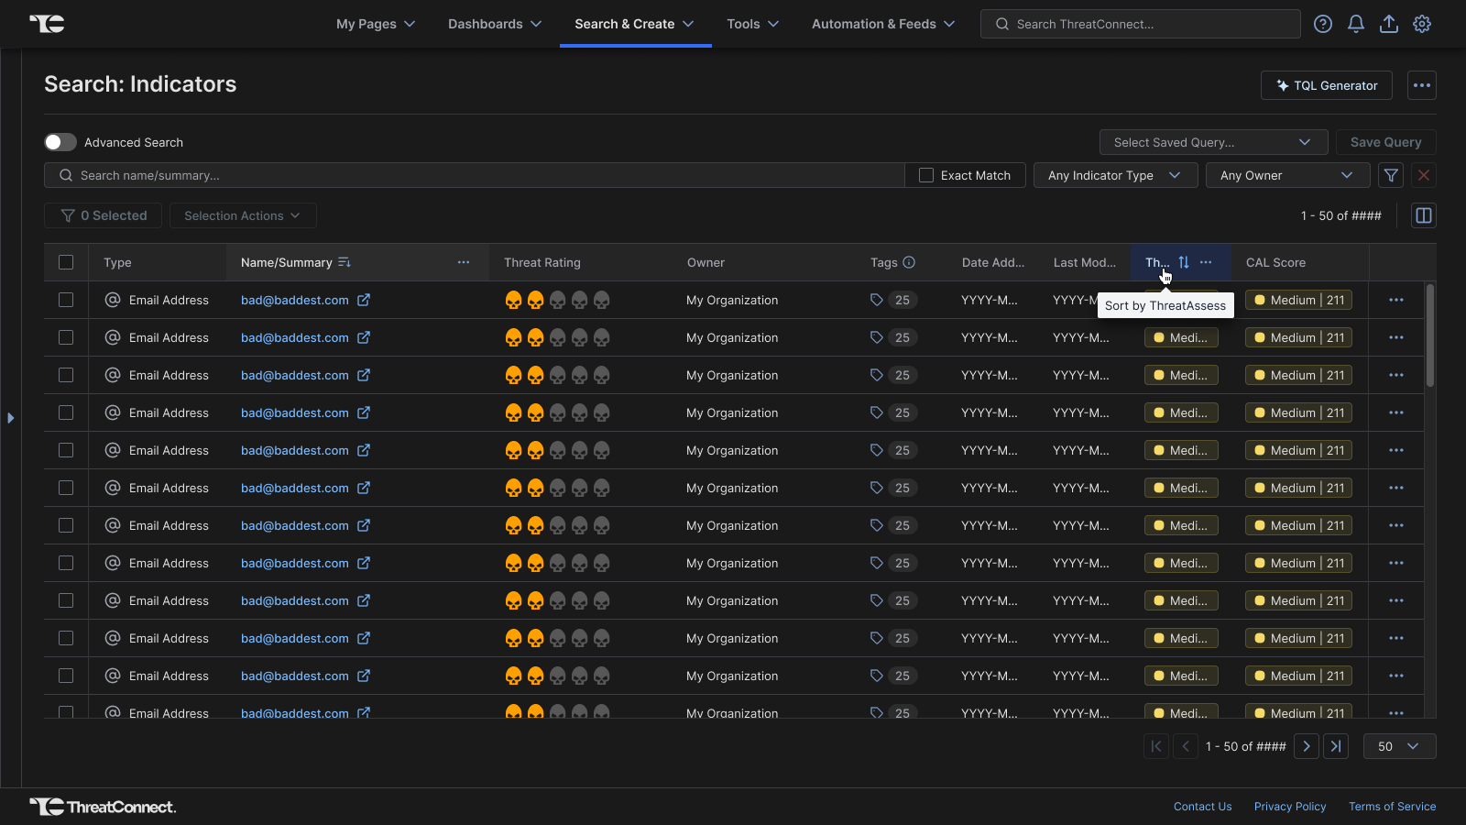The width and height of the screenshot is (1466, 825).
Task: Open the Privacy Policy link
Action: click(x=1289, y=807)
